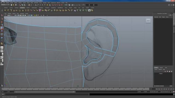Click the current frame input field

152,89
